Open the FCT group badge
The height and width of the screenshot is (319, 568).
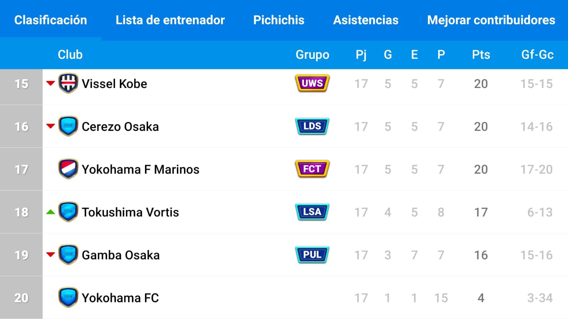(312, 169)
